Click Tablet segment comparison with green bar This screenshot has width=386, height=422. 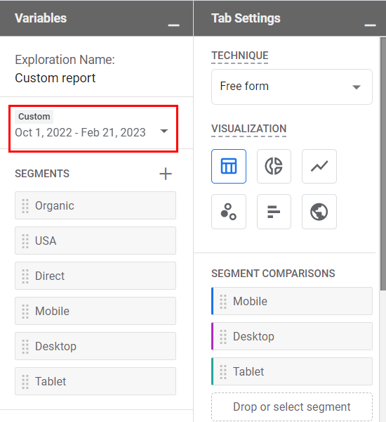click(x=292, y=371)
